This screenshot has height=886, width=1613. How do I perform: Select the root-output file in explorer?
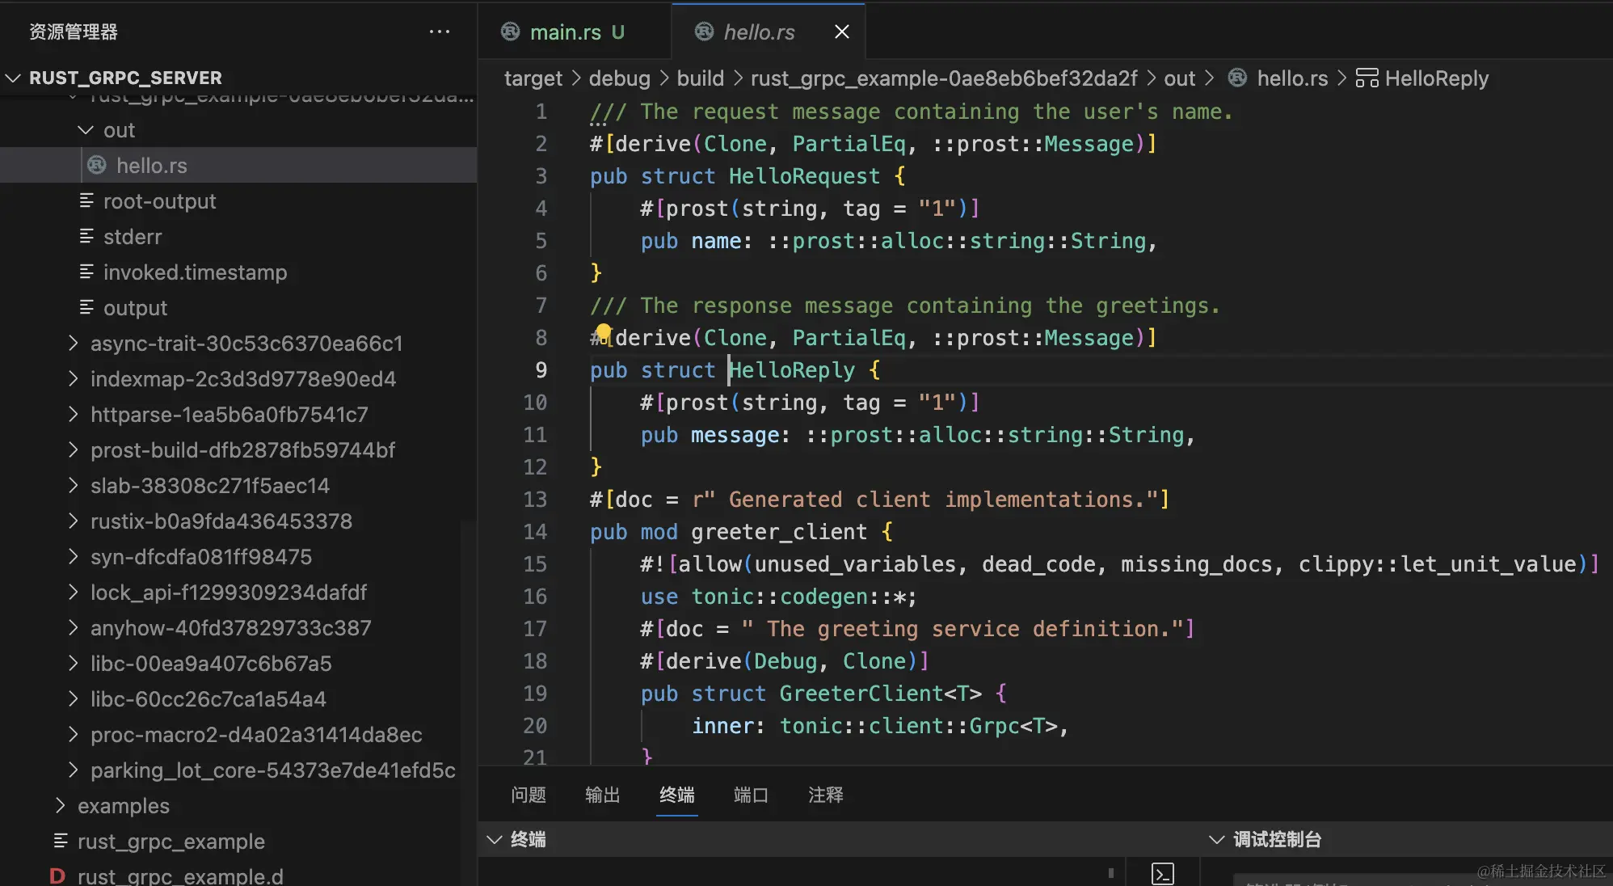click(159, 201)
